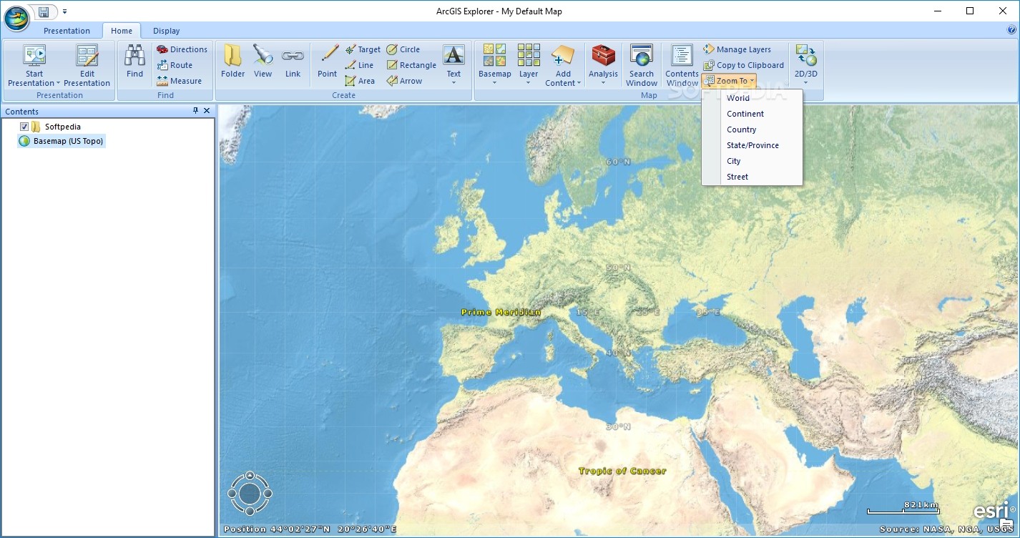
Task: Select the Route tool
Action: 175,65
